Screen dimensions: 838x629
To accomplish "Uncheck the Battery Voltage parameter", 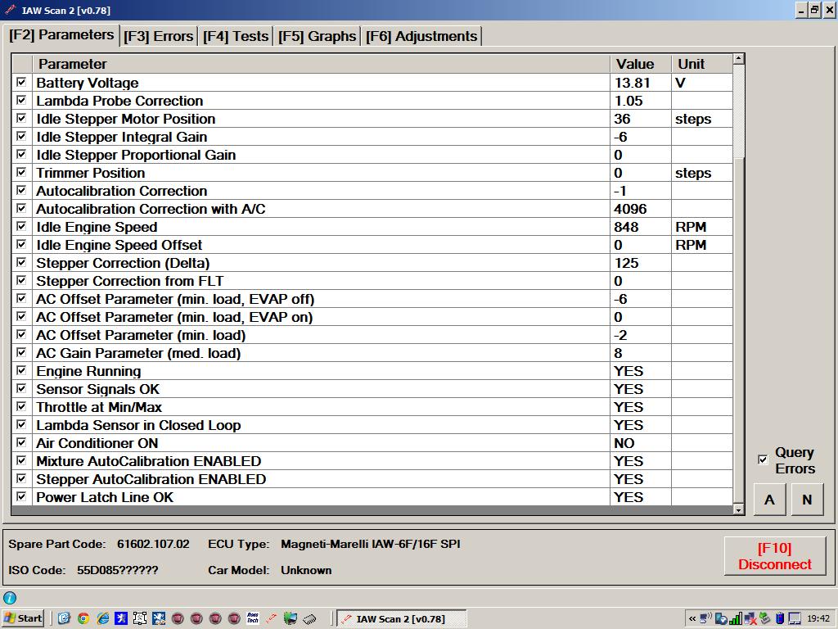I will (x=21, y=83).
